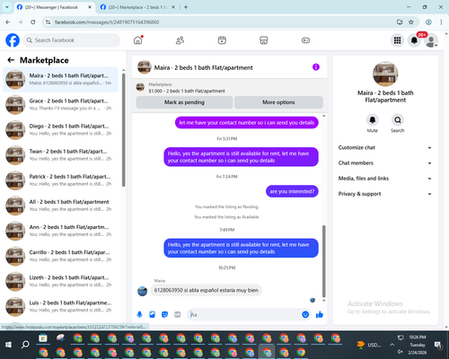Image resolution: width=449 pixels, height=359 pixels.
Task: Click the More options button
Action: pos(278,102)
